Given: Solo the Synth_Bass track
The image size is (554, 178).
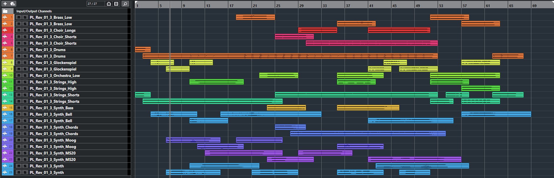Looking at the screenshot, I should (25, 108).
